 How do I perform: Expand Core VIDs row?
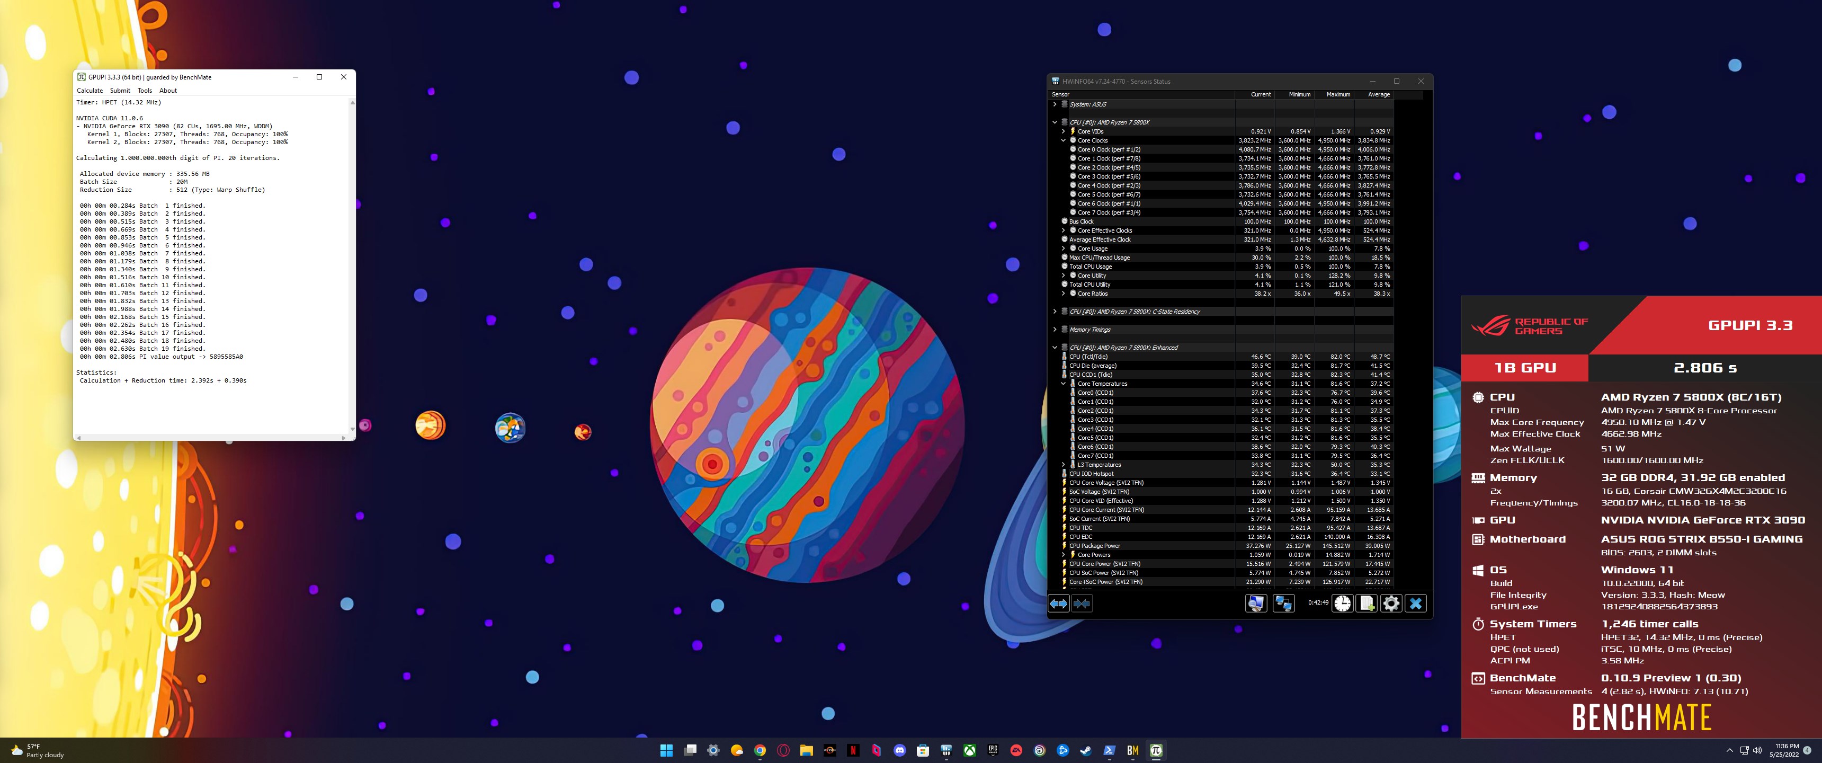click(x=1063, y=131)
